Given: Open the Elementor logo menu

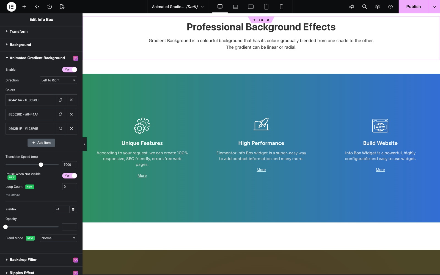Looking at the screenshot, I should 11,7.
